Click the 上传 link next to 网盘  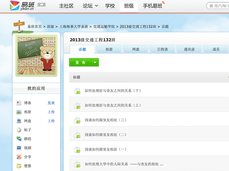tap(51, 121)
